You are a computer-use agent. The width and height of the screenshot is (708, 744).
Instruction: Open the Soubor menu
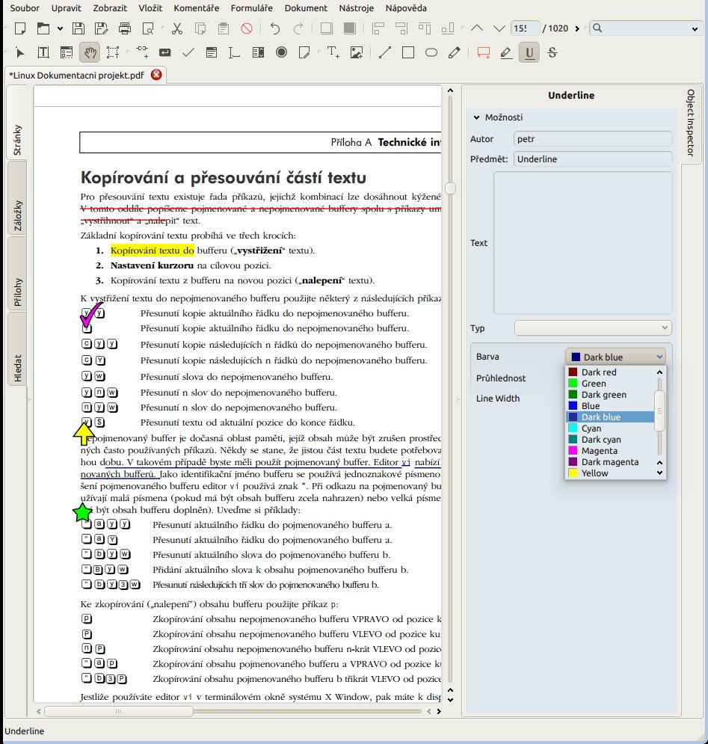click(x=25, y=8)
